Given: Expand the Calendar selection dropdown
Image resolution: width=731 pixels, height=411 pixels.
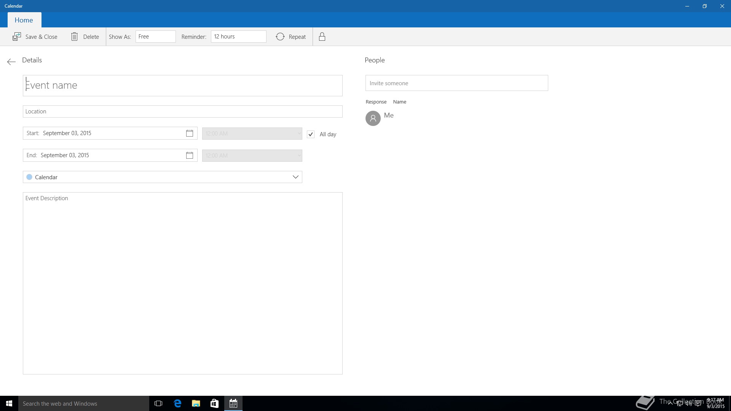Looking at the screenshot, I should click(295, 177).
